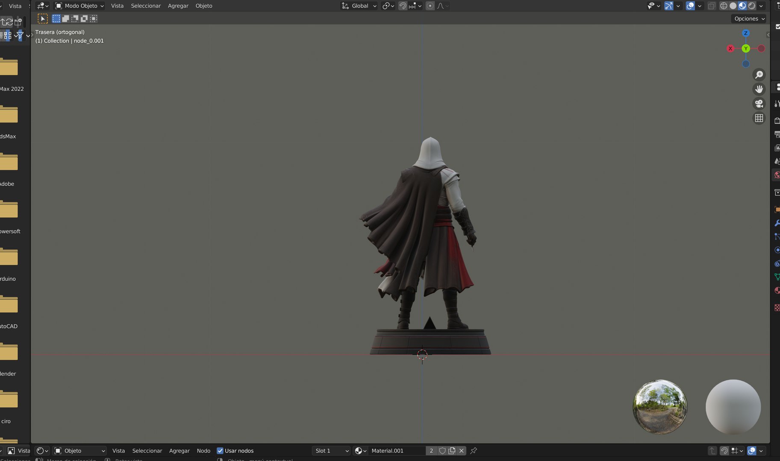780x461 pixels.
Task: Open the proportional editing falloff dropdown
Action: pos(443,6)
